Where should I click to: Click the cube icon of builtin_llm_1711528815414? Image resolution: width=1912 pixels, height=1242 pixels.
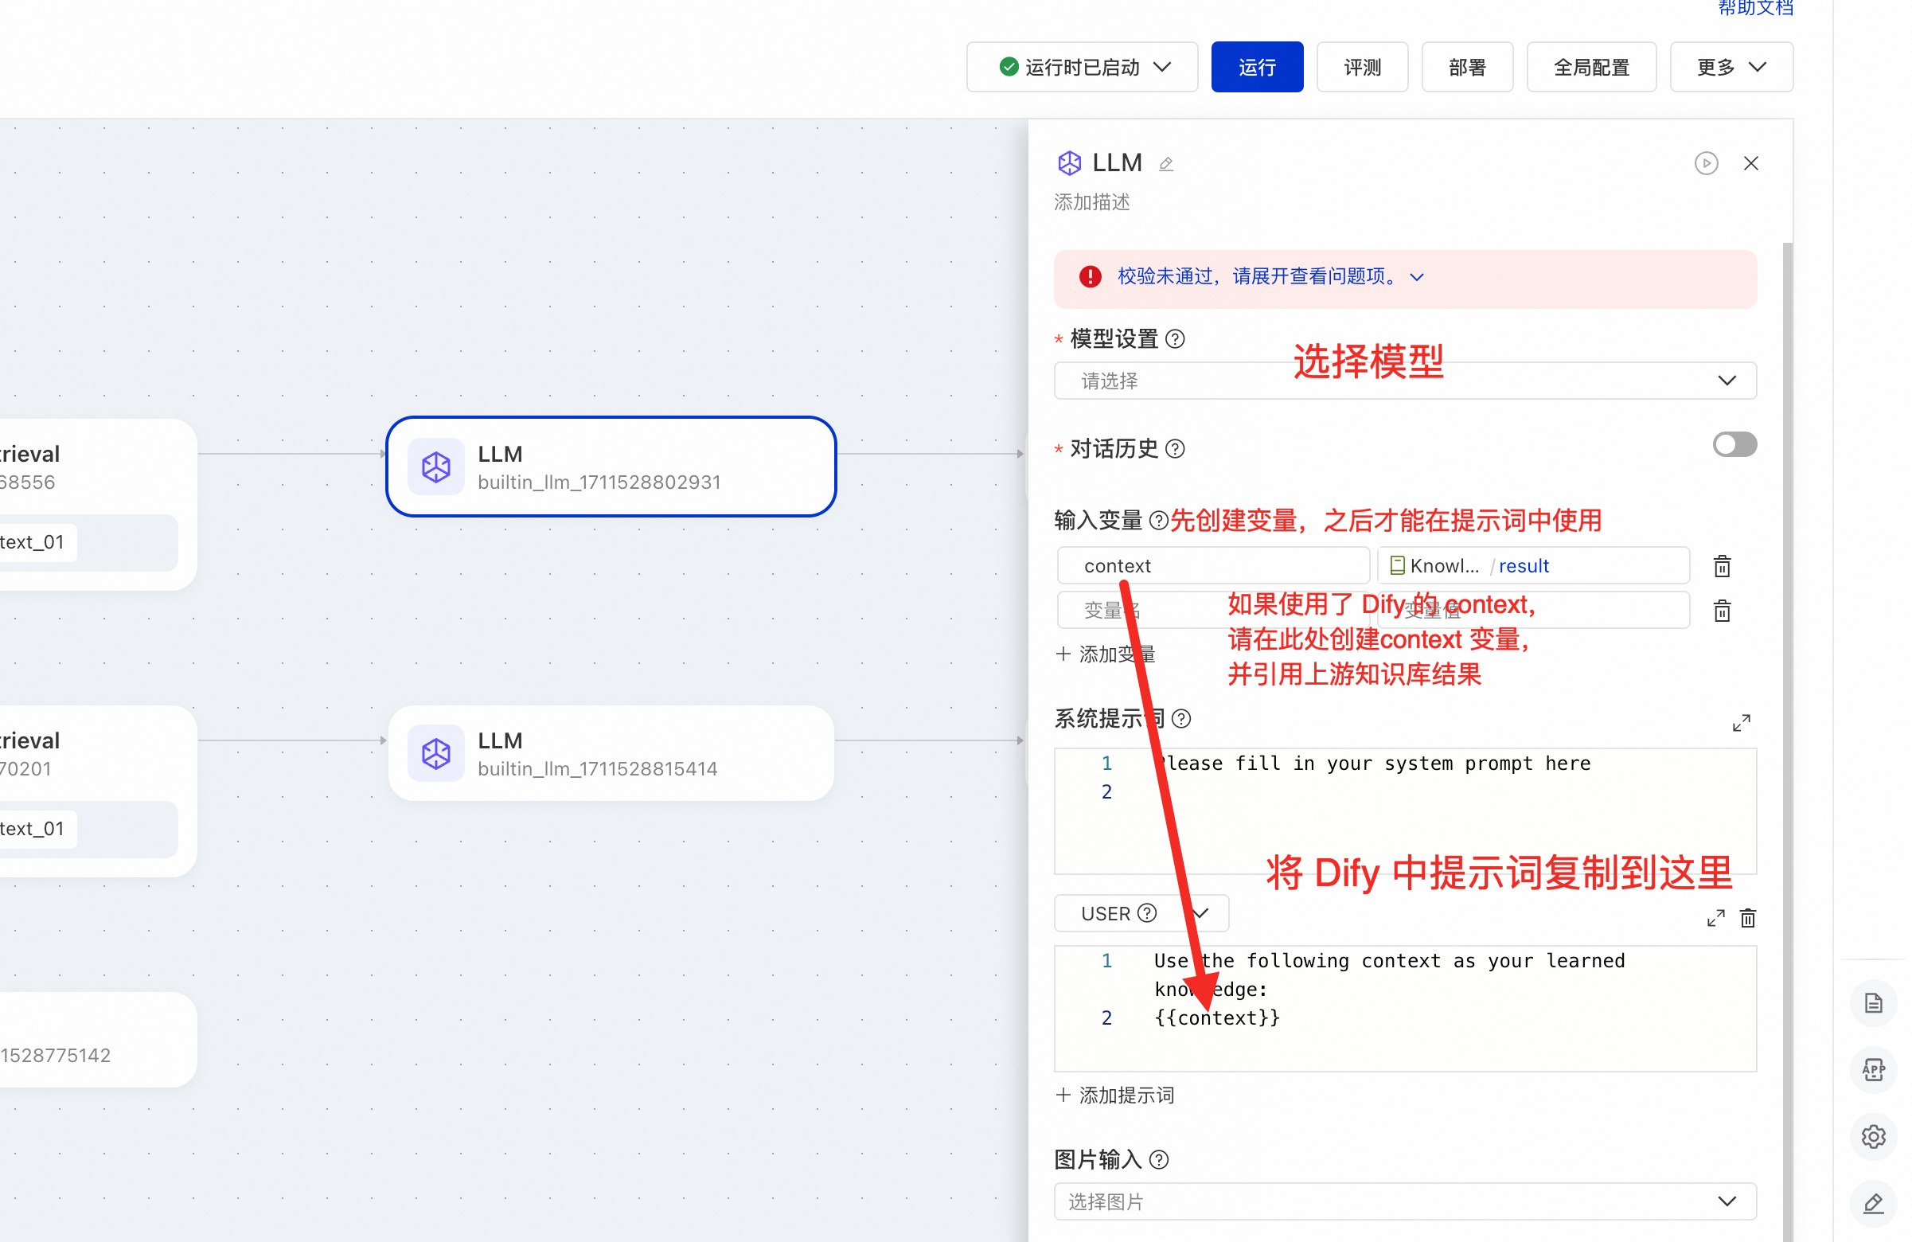click(x=435, y=752)
